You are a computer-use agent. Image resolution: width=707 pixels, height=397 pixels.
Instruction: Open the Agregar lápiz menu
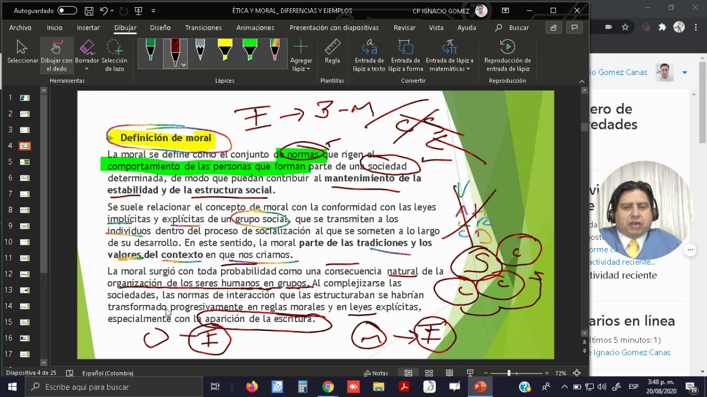click(301, 56)
